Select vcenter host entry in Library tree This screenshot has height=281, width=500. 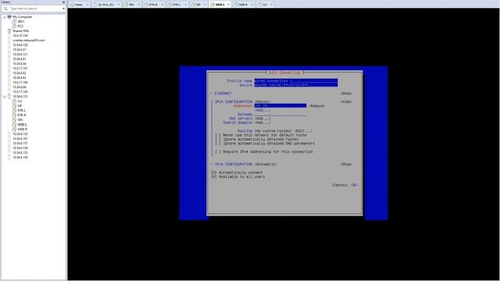tap(29, 40)
